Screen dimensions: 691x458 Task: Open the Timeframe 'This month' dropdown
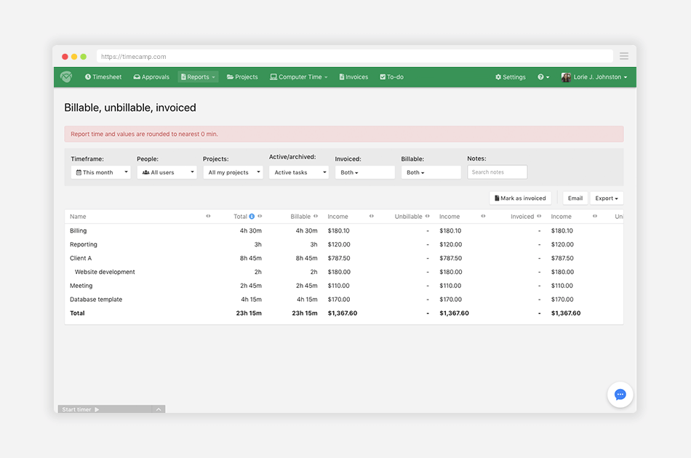(x=101, y=172)
